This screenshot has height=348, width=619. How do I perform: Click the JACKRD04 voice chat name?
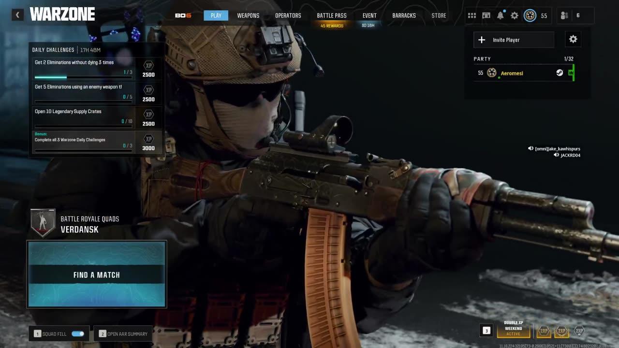coord(571,155)
